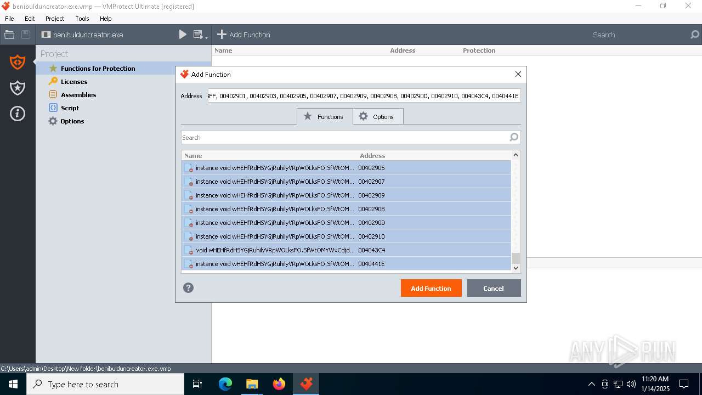Open the File menu
The height and width of the screenshot is (395, 702).
(x=9, y=19)
